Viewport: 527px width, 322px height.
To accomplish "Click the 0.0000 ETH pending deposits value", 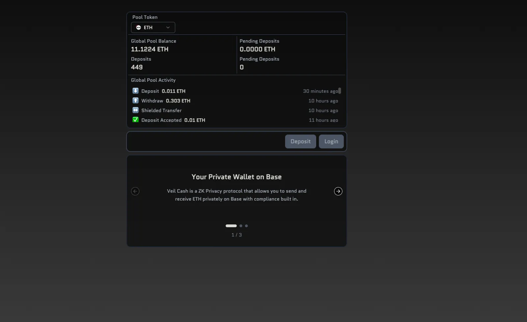I will tap(257, 49).
